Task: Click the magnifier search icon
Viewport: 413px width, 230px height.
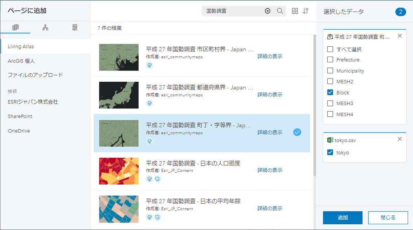Action: point(280,11)
